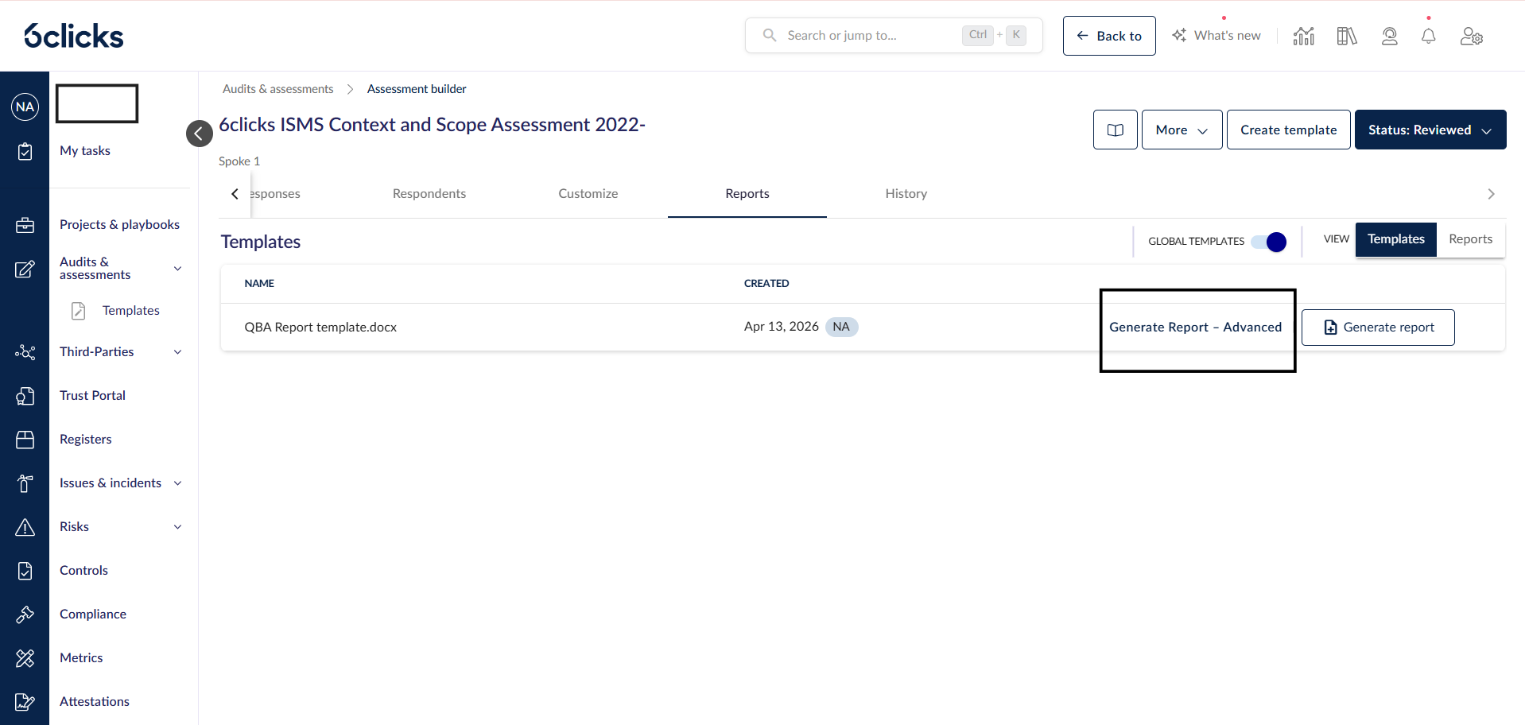Click the My tasks clipboard icon

point(25,151)
